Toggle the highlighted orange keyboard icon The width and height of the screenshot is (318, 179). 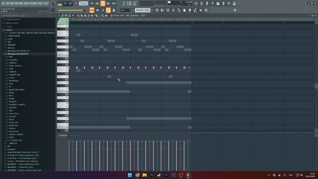[91, 10]
